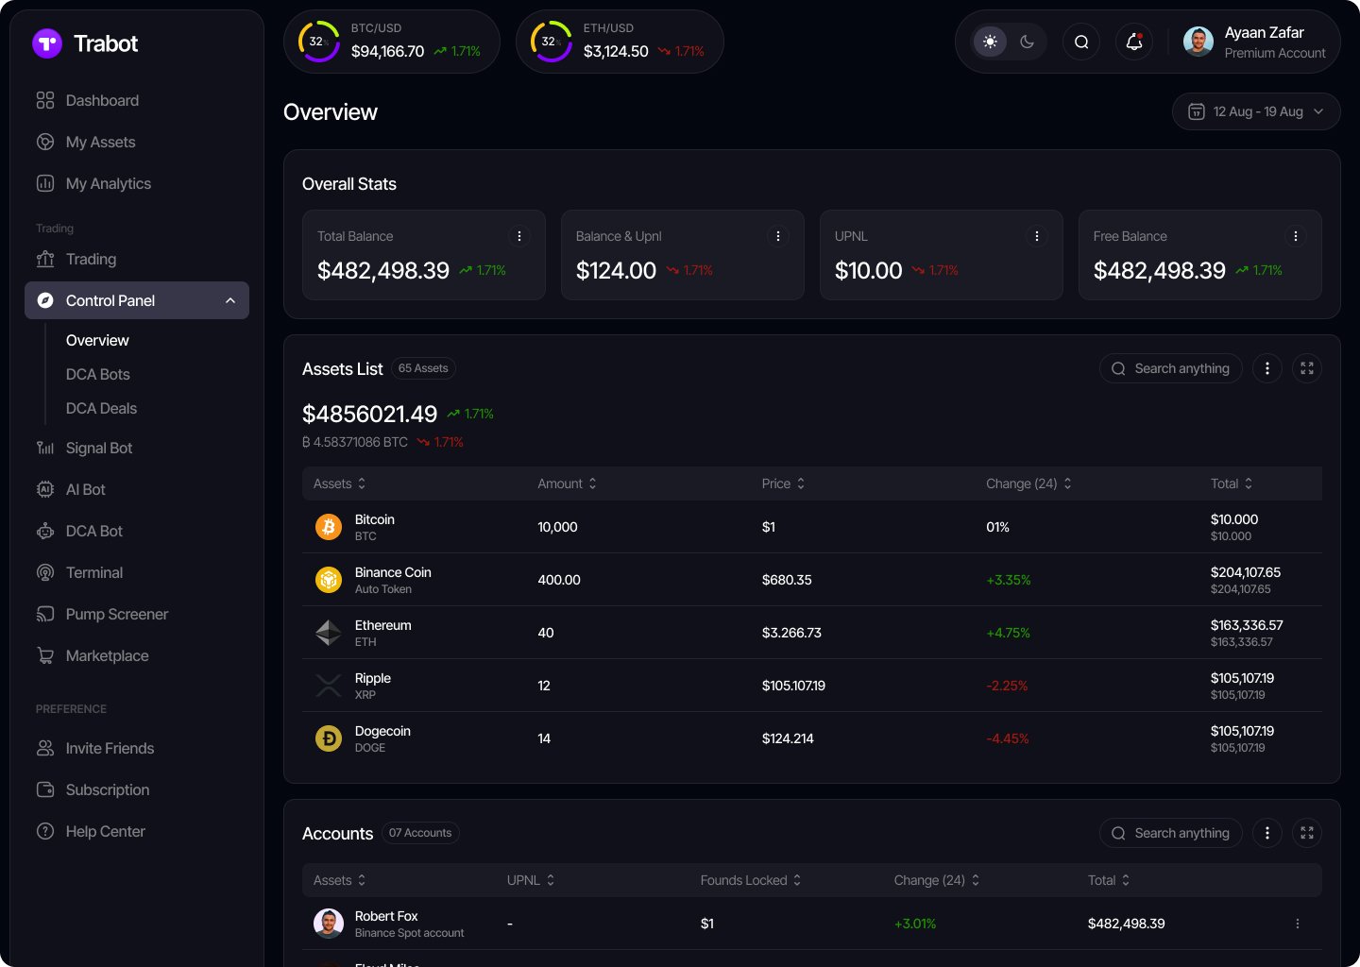Click the BTC/USD 32% progress ring
The width and height of the screenshot is (1360, 967).
coord(319,42)
